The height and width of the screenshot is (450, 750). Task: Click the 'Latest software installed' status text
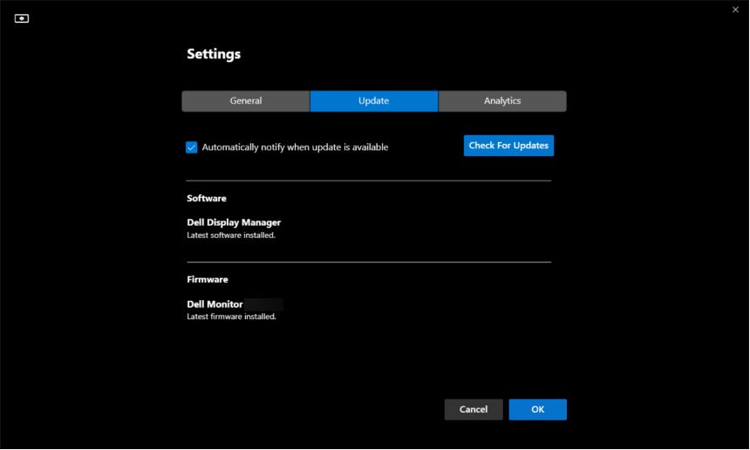point(231,235)
